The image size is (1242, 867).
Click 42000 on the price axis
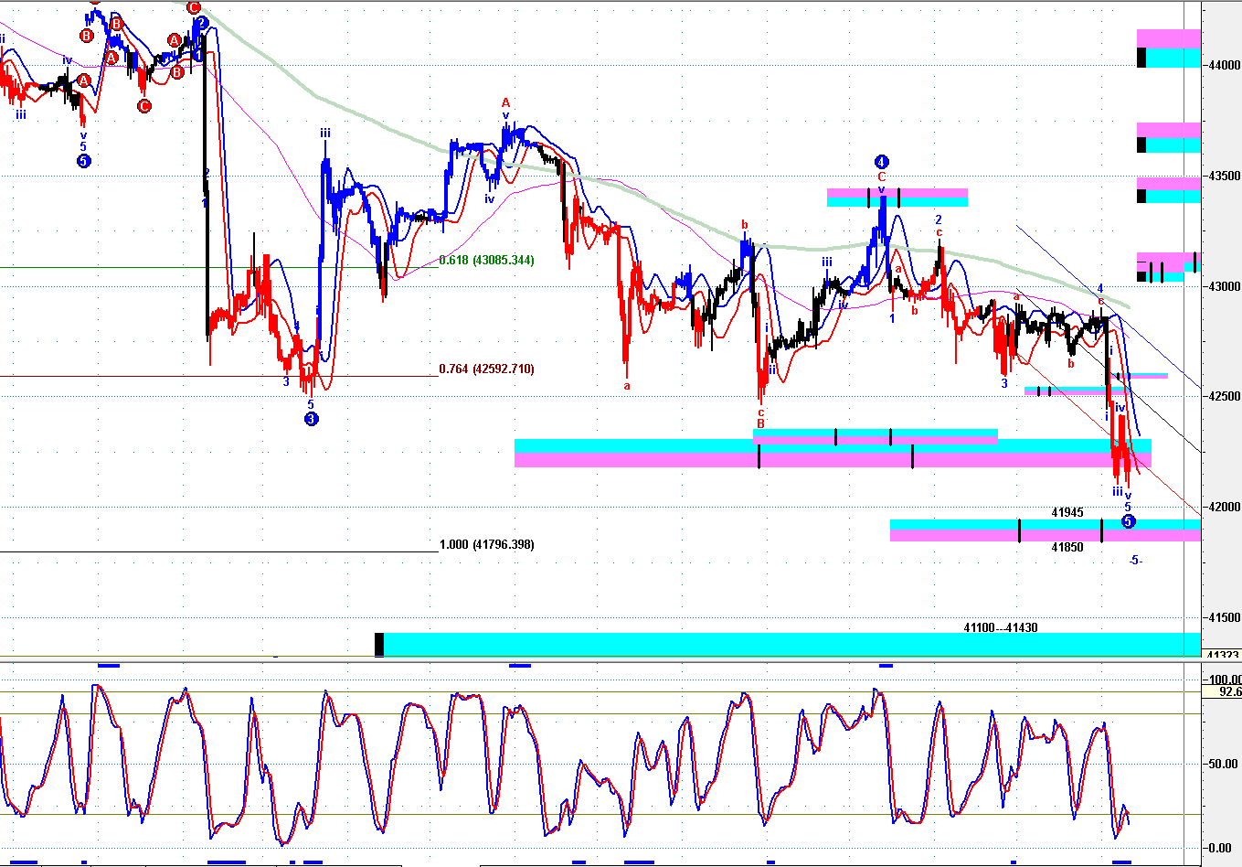tap(1225, 508)
